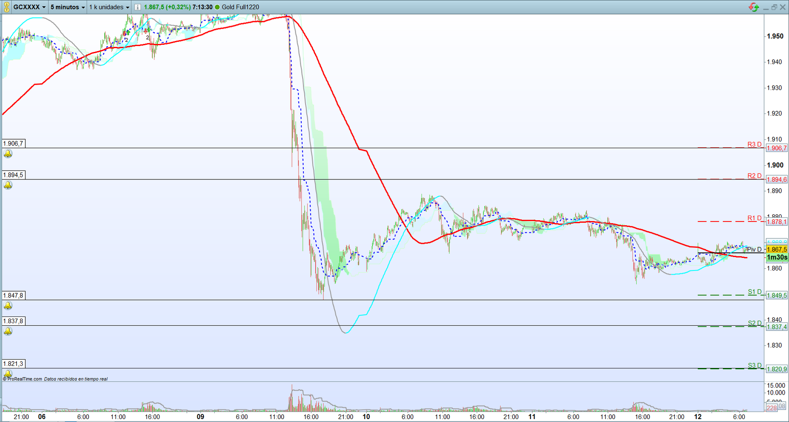
Task: Click the 1.906,7 price axis tag
Action: point(776,148)
